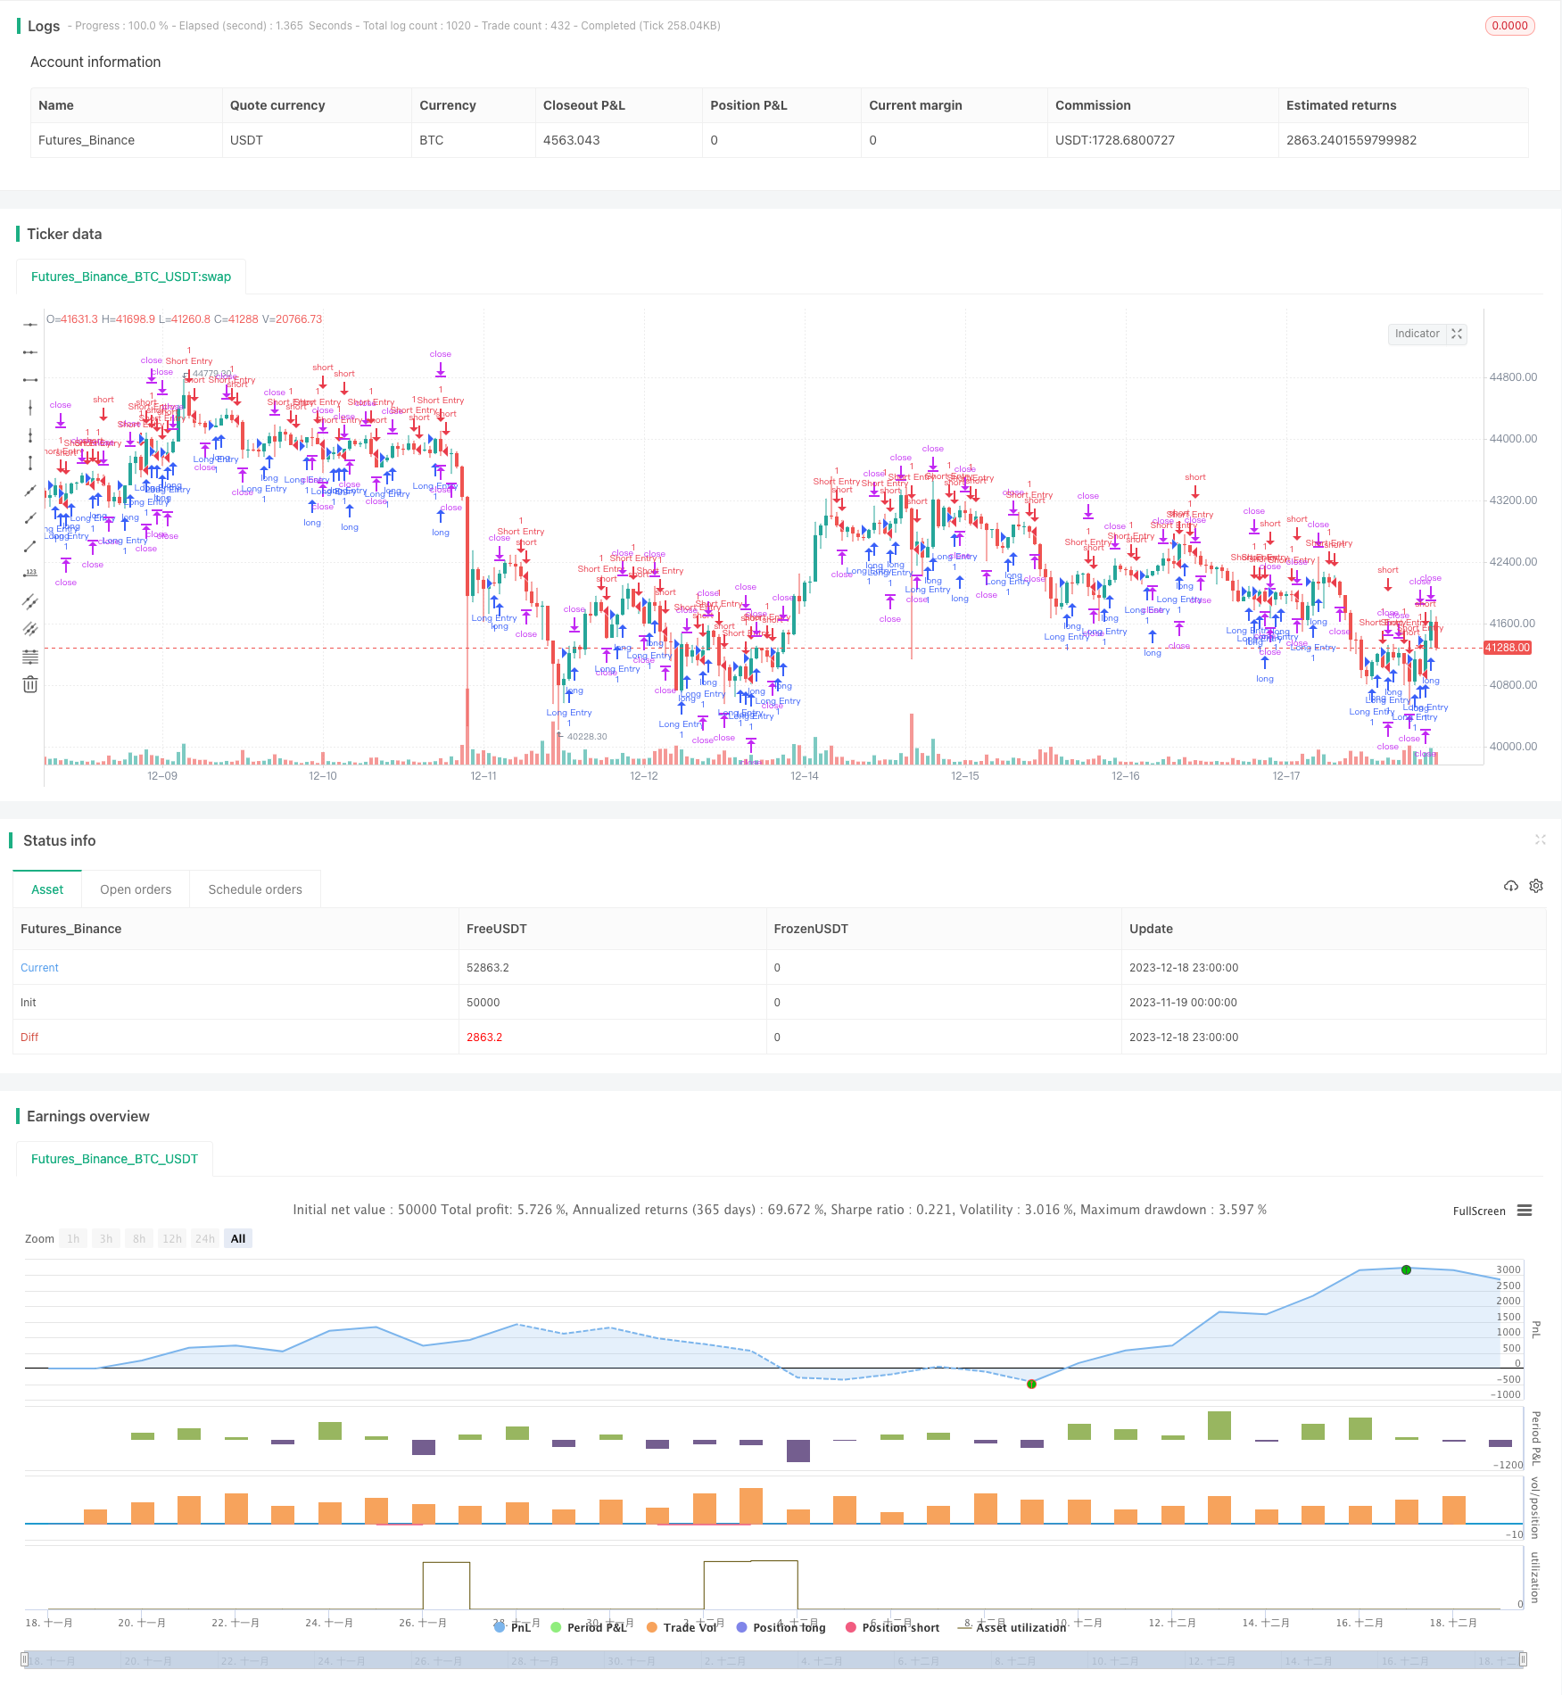Select the All zoom range button
Image resolution: width=1562 pixels, height=1695 pixels.
[x=238, y=1238]
